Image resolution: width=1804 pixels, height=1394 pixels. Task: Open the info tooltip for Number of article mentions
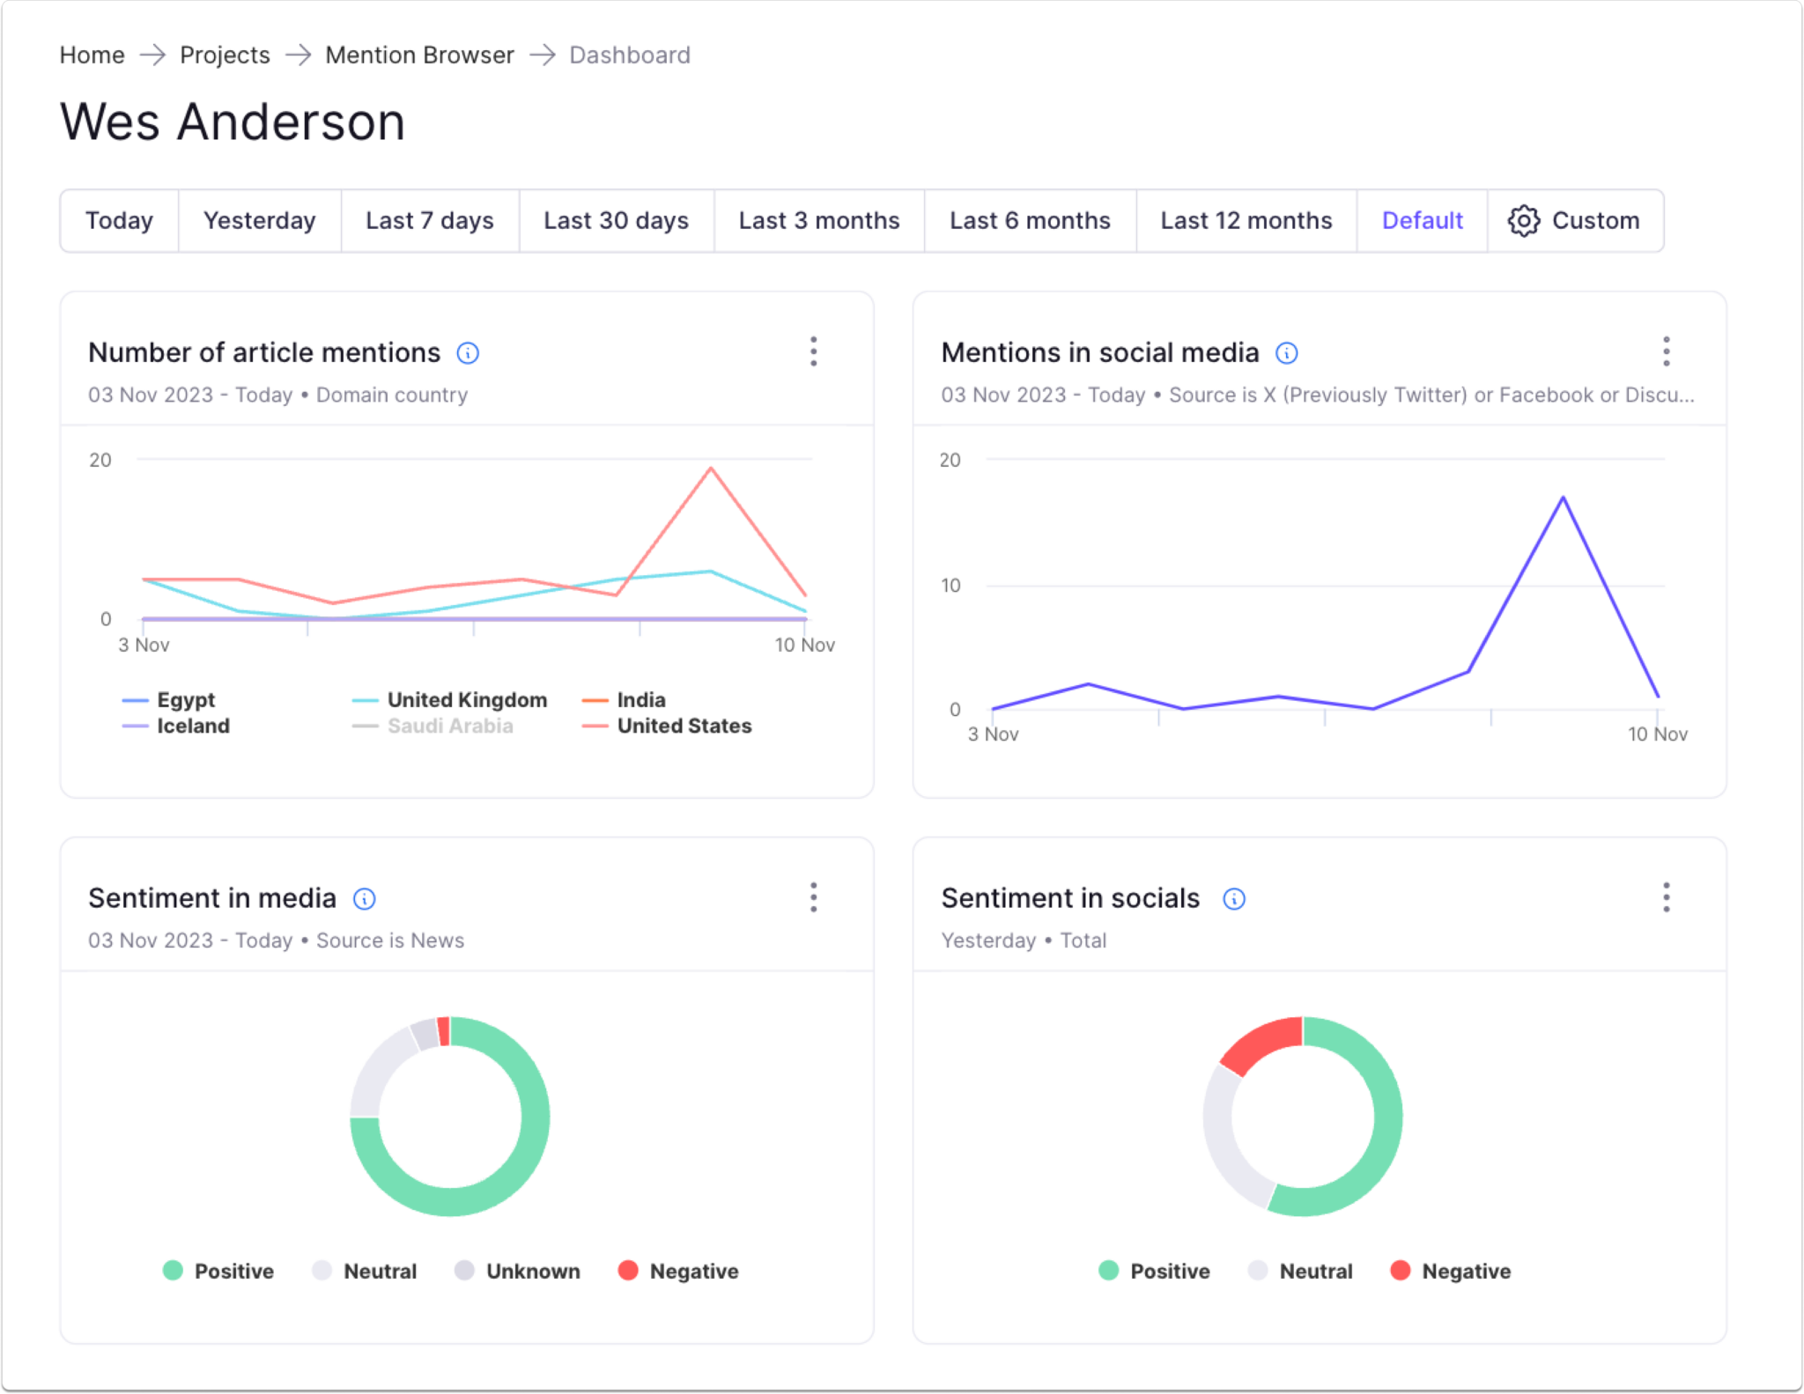click(x=469, y=352)
